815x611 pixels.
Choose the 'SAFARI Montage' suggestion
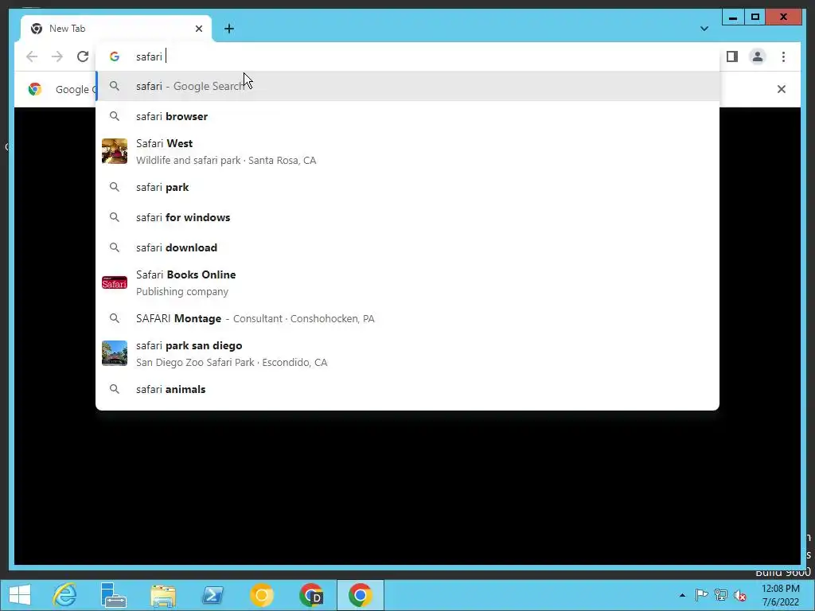tap(407, 318)
